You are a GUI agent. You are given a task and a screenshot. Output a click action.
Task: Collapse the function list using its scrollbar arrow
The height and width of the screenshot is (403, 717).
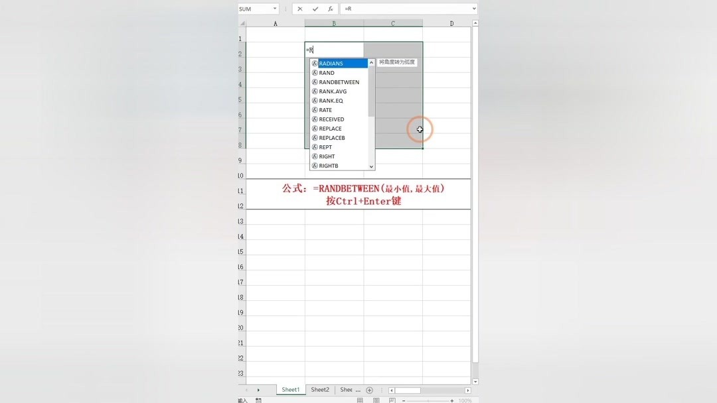point(370,63)
